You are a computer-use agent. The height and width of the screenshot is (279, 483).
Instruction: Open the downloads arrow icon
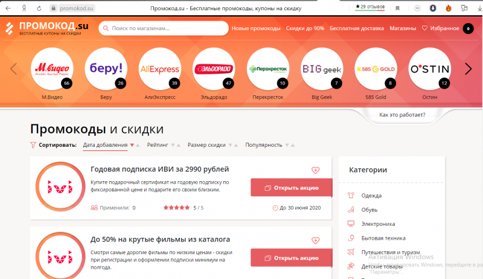click(x=480, y=8)
